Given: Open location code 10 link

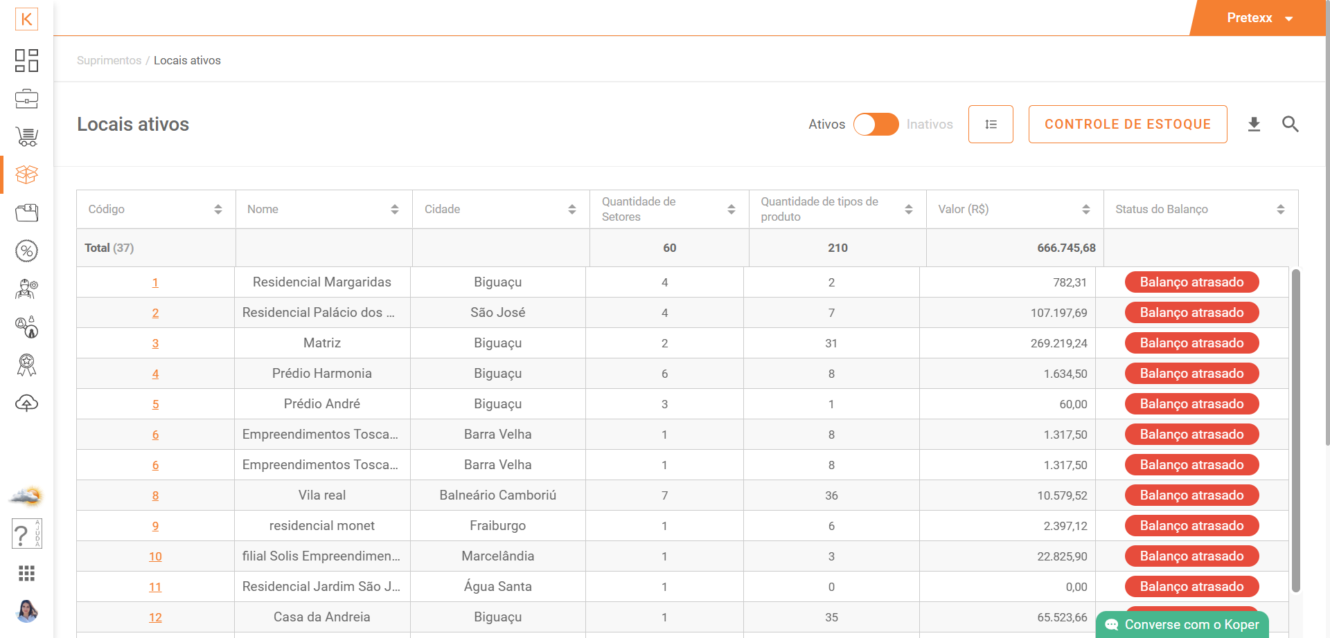Looking at the screenshot, I should 155,556.
